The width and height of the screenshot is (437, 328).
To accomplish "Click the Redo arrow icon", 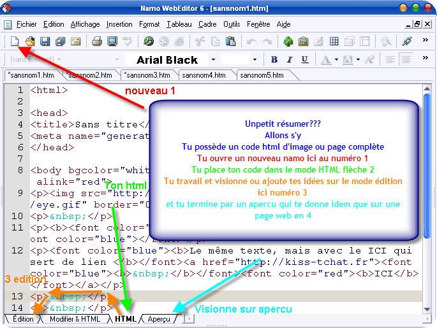I will click(267, 42).
